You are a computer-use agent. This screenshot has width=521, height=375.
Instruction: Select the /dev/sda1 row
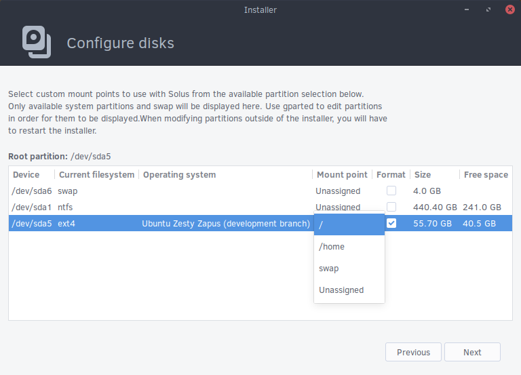pyautogui.click(x=260, y=207)
